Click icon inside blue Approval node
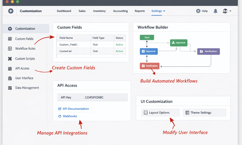The height and width of the screenshot is (145, 242). (143, 51)
